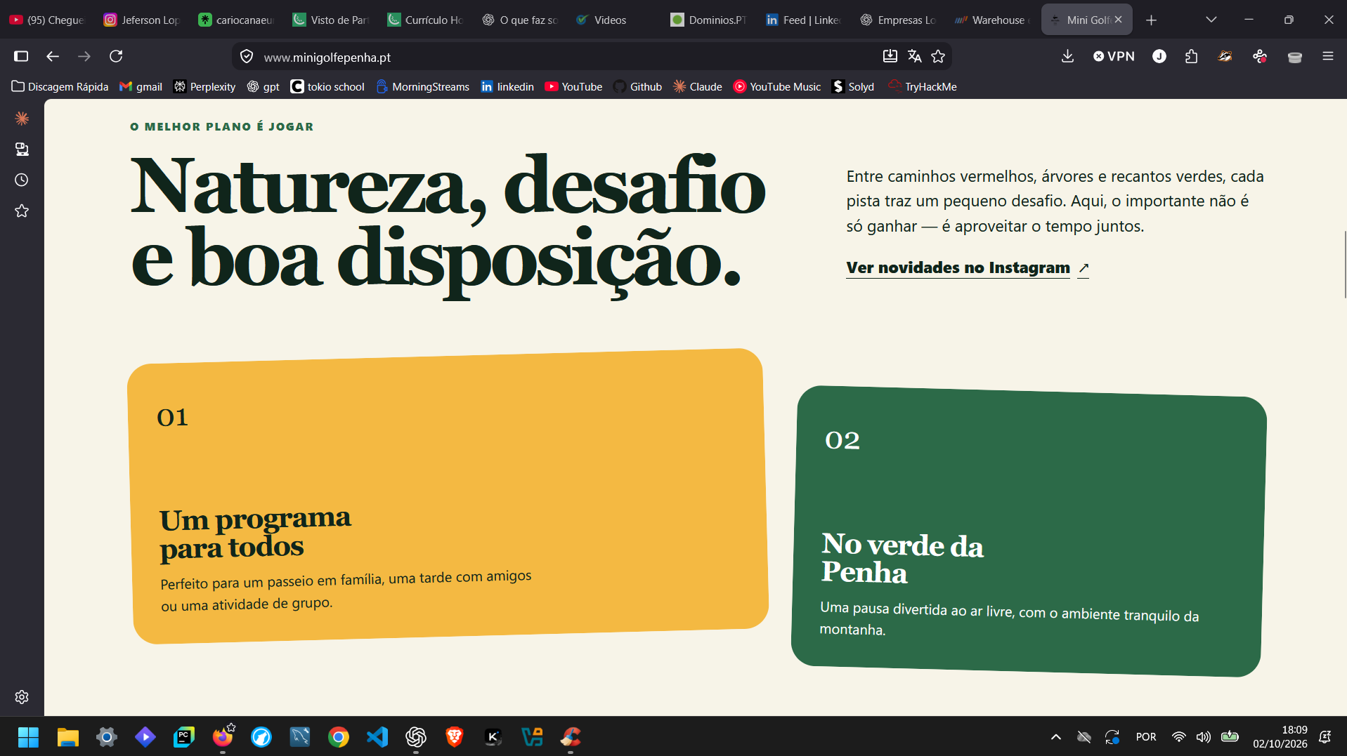
Task: Click the 01 Um programa para todos card
Action: (x=448, y=496)
